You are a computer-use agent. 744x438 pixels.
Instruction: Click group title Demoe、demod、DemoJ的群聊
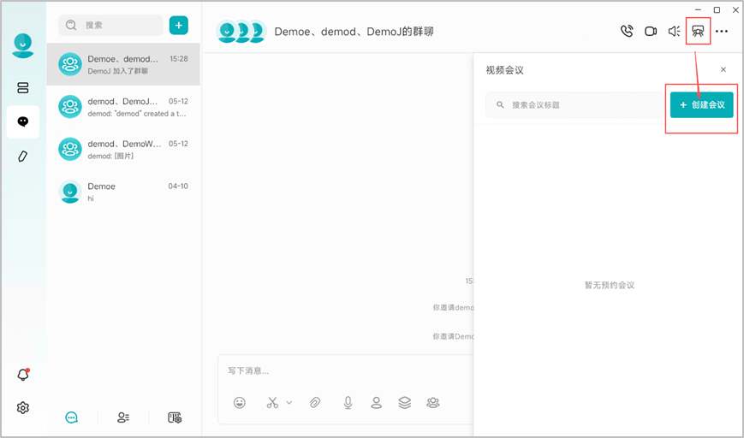(354, 32)
